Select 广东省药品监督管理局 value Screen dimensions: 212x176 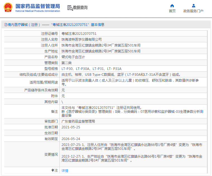[x=78, y=121]
